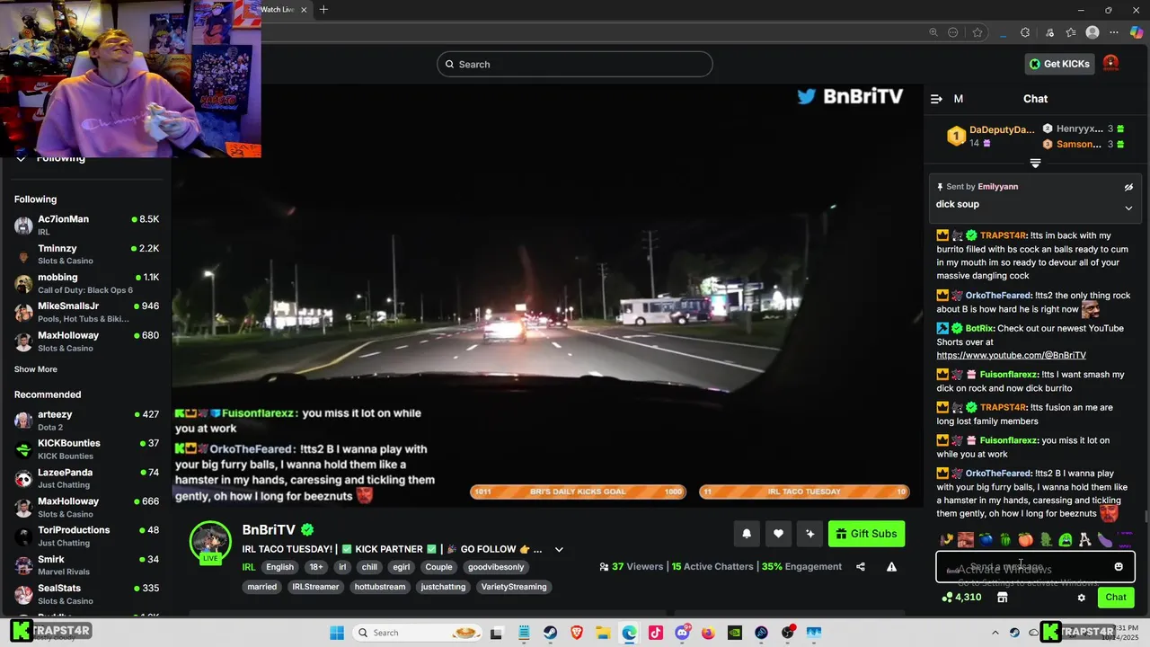1150x647 pixels.
Task: Open the user avatar menu beside Get KICKs
Action: point(1111,64)
